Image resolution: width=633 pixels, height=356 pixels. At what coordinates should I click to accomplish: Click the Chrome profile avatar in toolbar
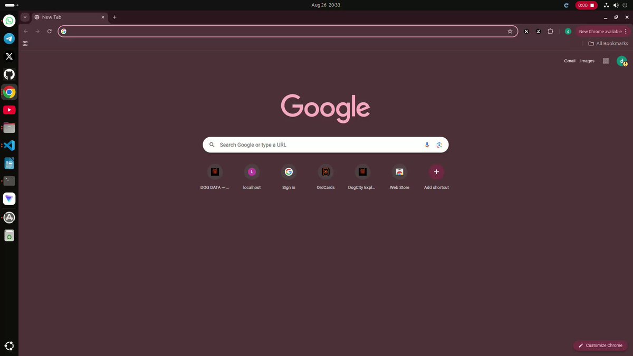point(568,32)
